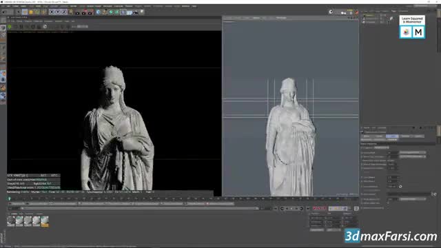Select the first material sphere thumbnail

tap(11, 221)
